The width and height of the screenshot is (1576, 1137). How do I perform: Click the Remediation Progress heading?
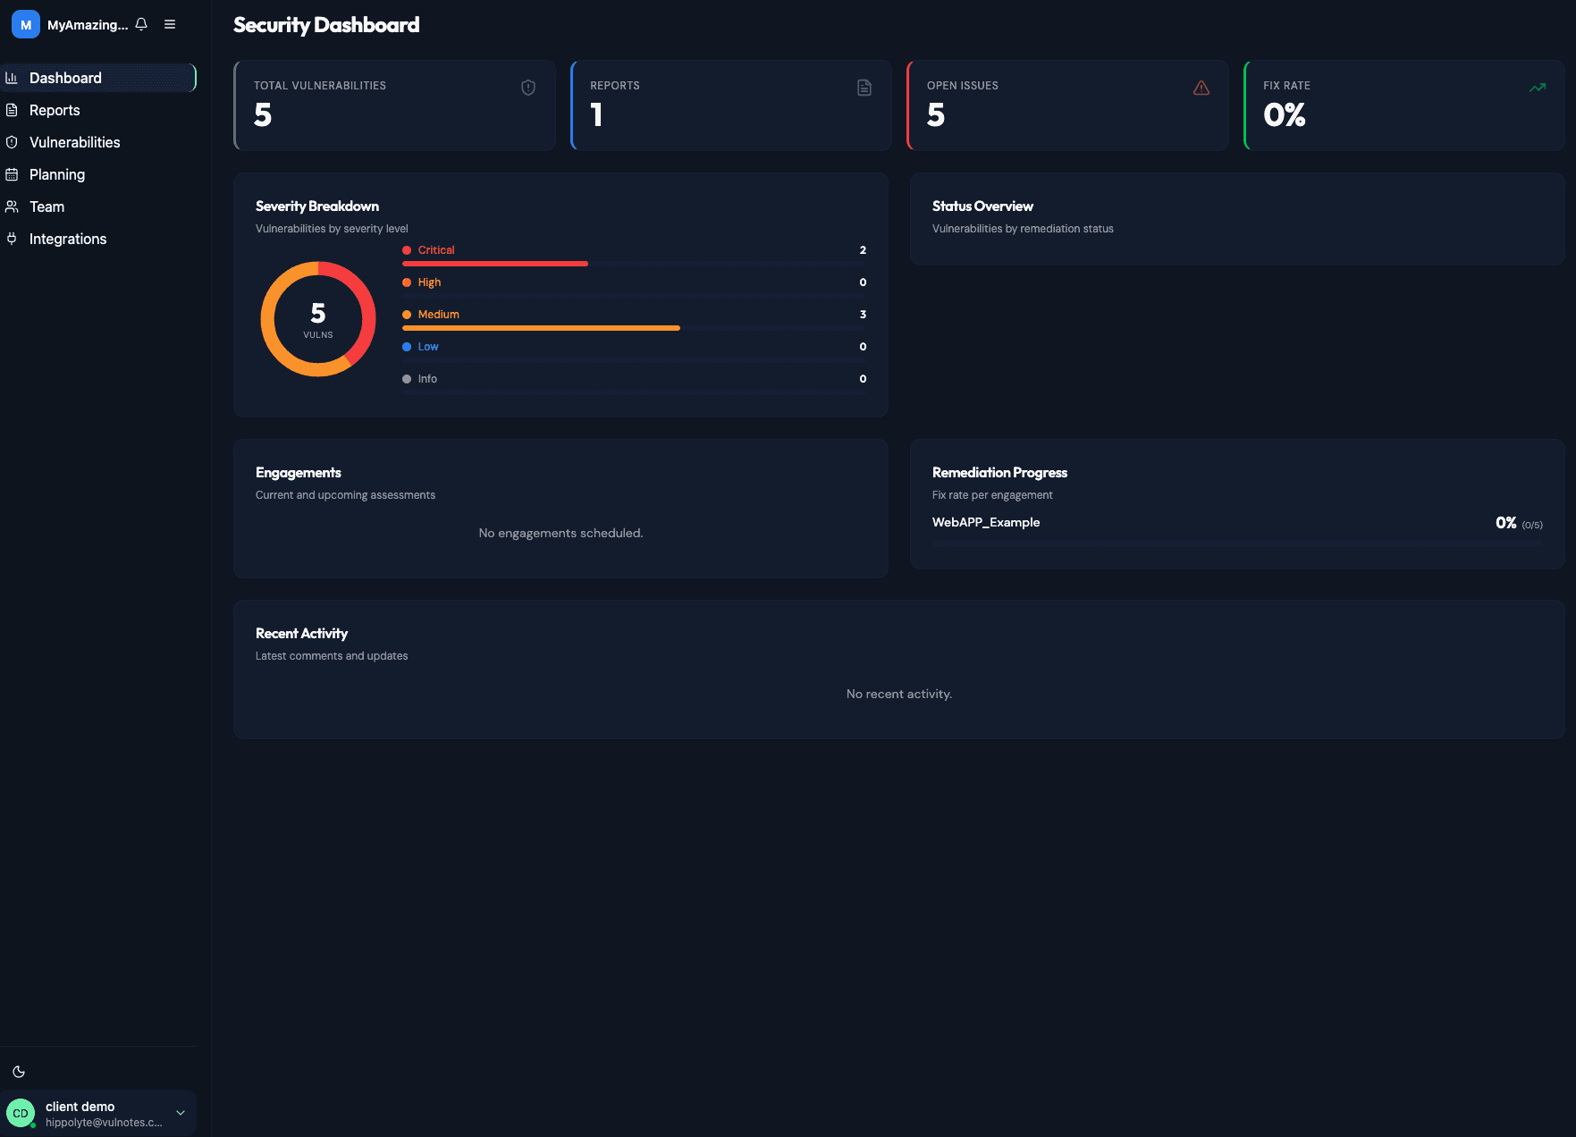[x=999, y=473]
